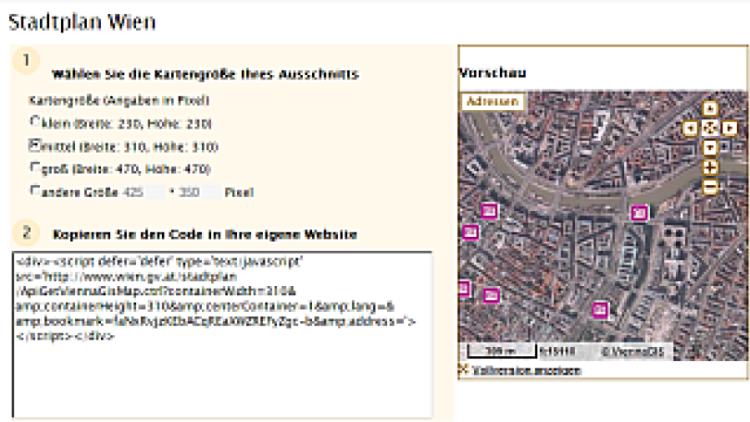Click 'Kartengröße (Angaben in Pixel)' label

point(119,100)
